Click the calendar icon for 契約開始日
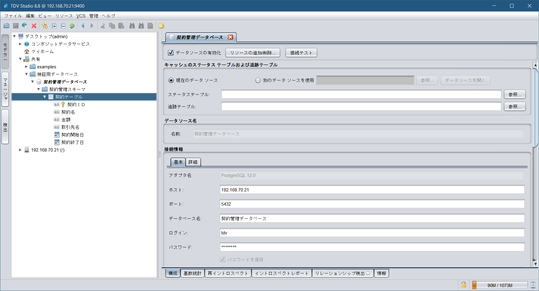Viewport: 539px width, 291px height. (57, 135)
